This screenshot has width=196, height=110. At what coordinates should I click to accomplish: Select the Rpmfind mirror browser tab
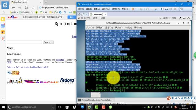pos(26,2)
